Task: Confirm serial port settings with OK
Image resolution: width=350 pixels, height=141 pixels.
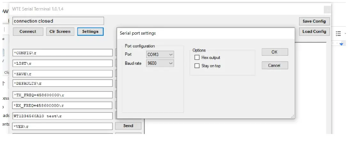Action: 275,52
